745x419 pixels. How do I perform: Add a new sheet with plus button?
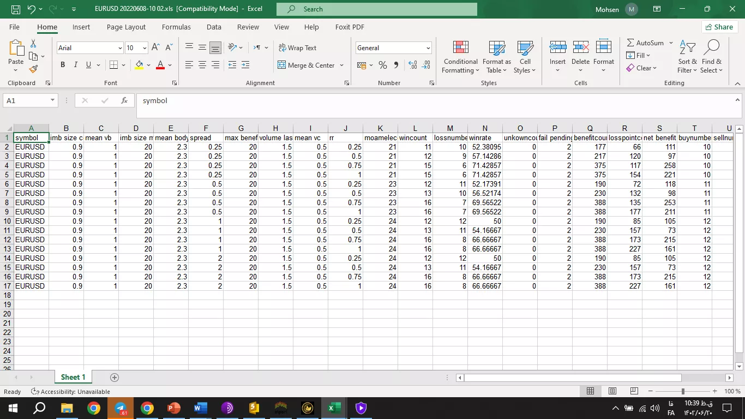click(115, 378)
